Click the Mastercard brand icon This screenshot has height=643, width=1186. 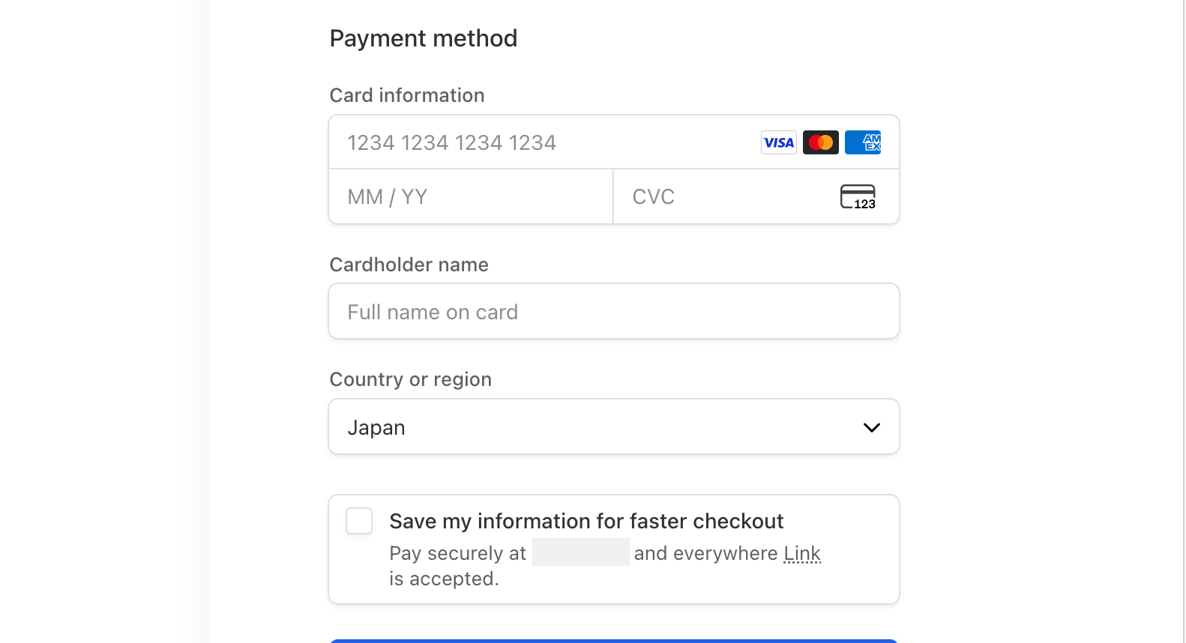820,142
